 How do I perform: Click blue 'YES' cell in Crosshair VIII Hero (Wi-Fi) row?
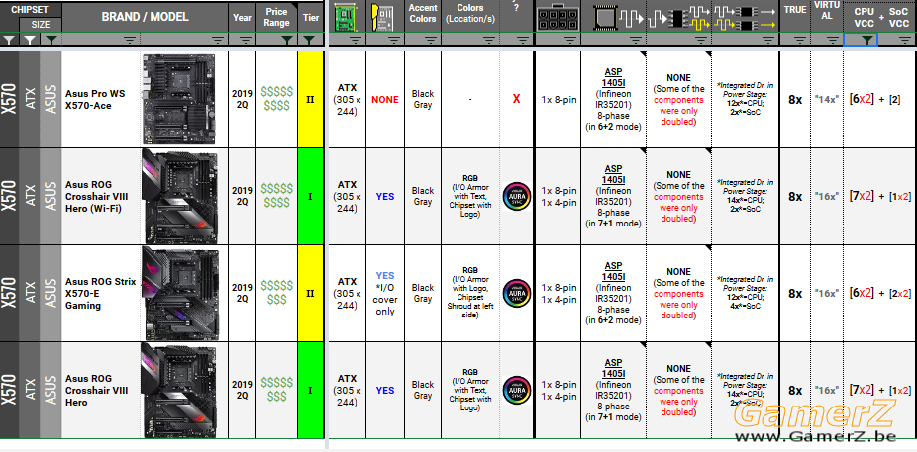point(385,196)
